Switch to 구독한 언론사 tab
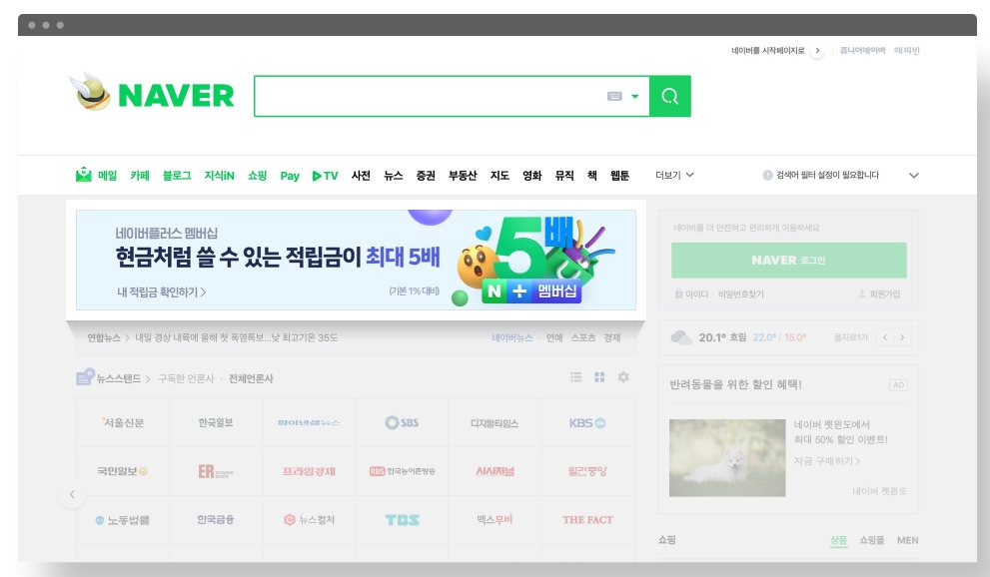 [x=186, y=378]
